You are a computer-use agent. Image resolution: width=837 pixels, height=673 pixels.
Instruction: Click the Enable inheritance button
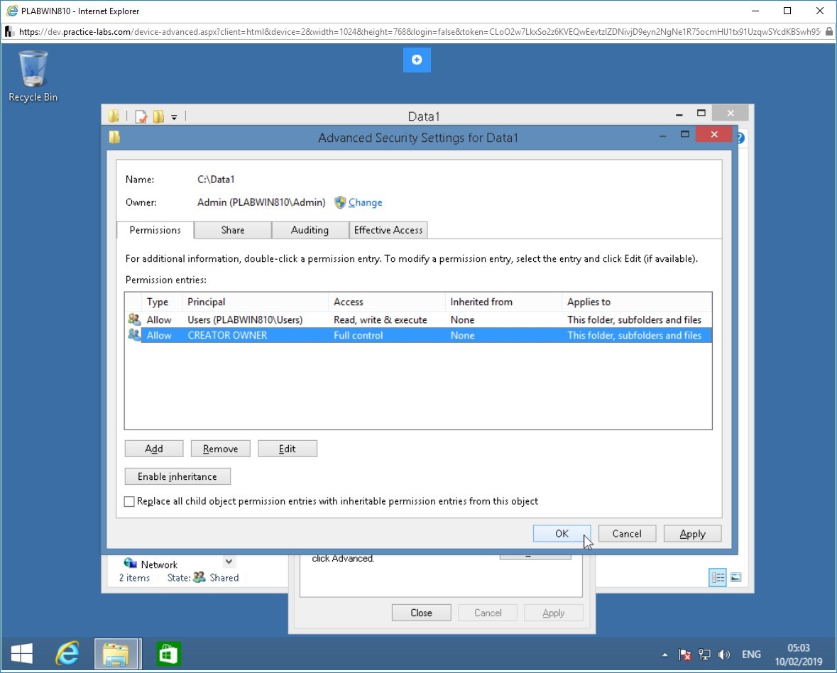coord(177,476)
